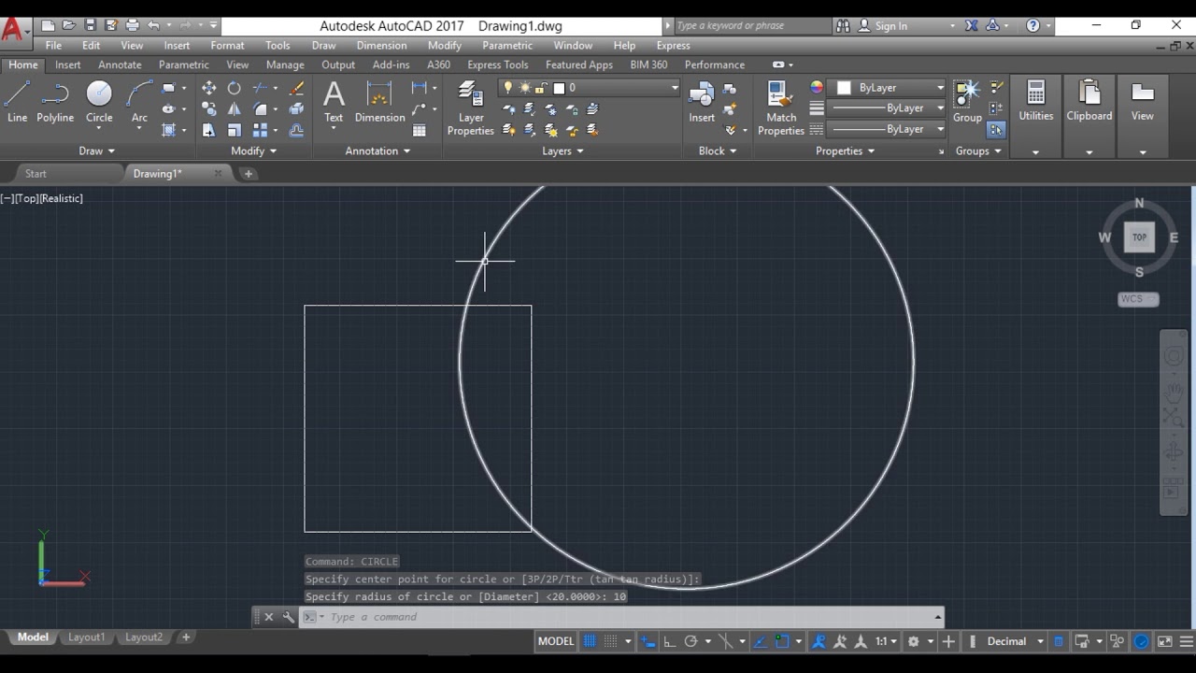Select the Rotate tool

point(234,88)
